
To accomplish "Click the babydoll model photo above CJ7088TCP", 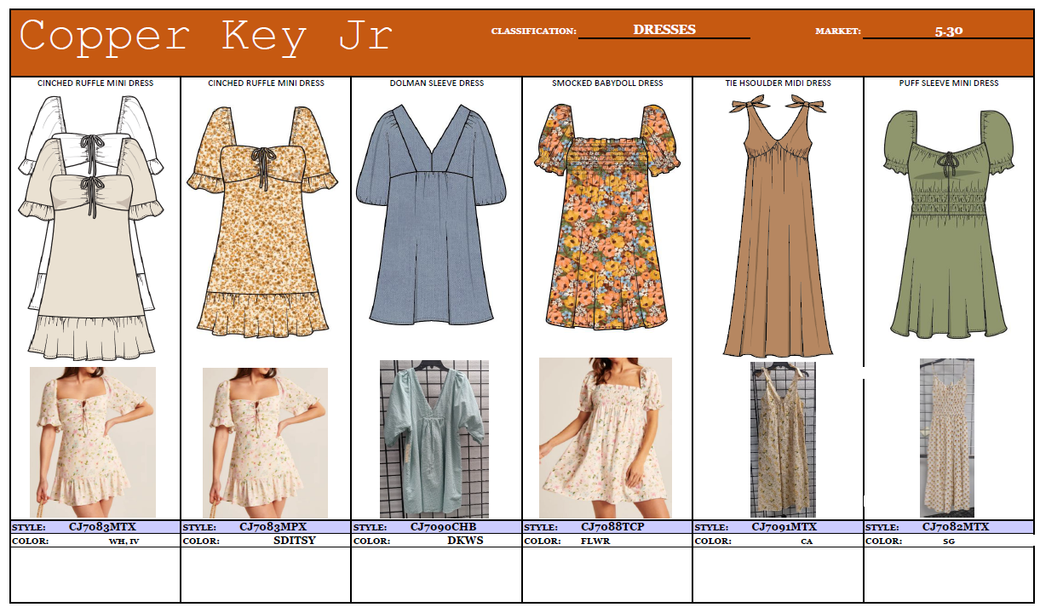I will (606, 438).
